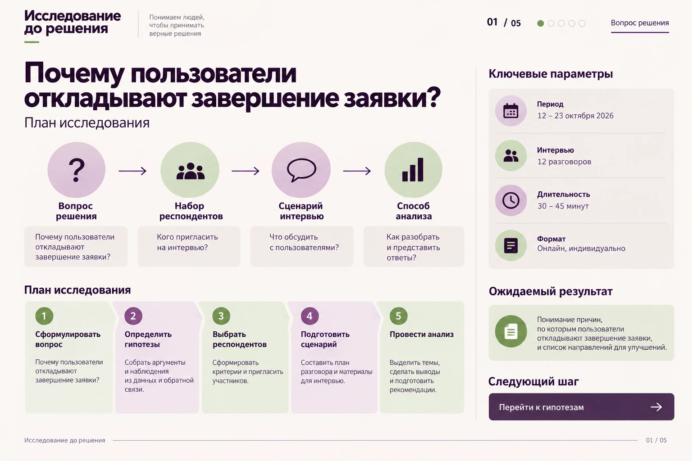Jump to the fourth page dot
The image size is (692, 461).
tap(572, 23)
